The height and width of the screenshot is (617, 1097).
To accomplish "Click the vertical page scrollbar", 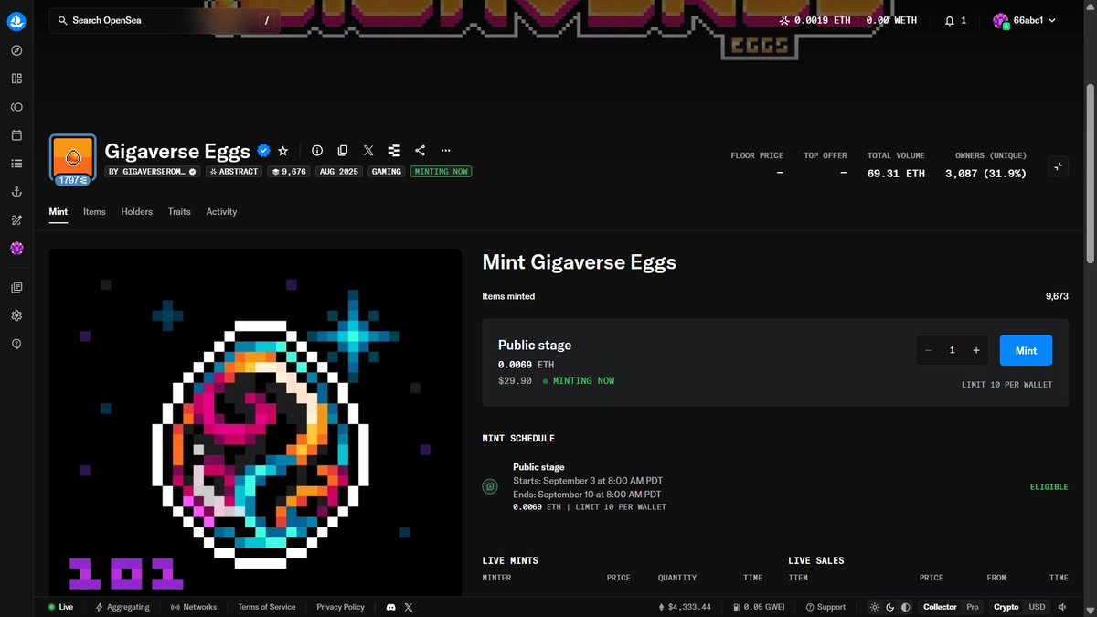I will tap(1090, 174).
